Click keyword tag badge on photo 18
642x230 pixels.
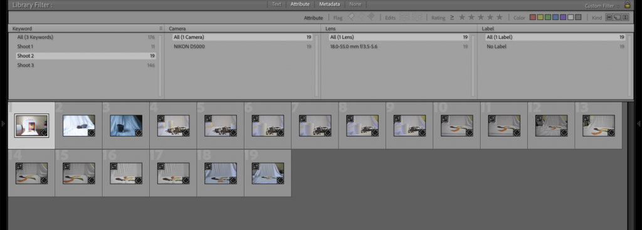coord(233,180)
